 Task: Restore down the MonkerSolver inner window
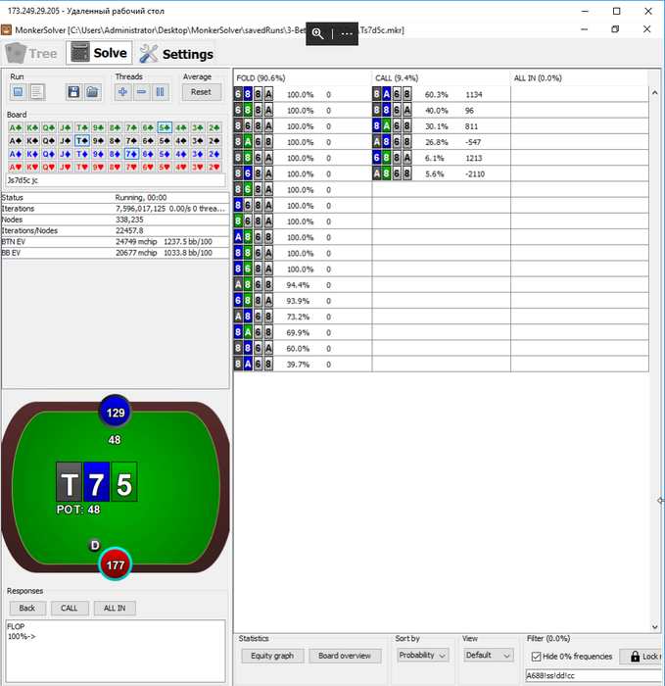click(x=615, y=29)
